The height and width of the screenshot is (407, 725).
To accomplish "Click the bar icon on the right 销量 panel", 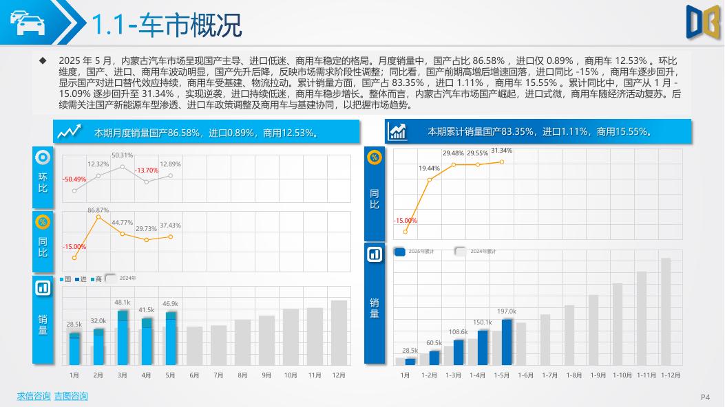I will tap(375, 254).
